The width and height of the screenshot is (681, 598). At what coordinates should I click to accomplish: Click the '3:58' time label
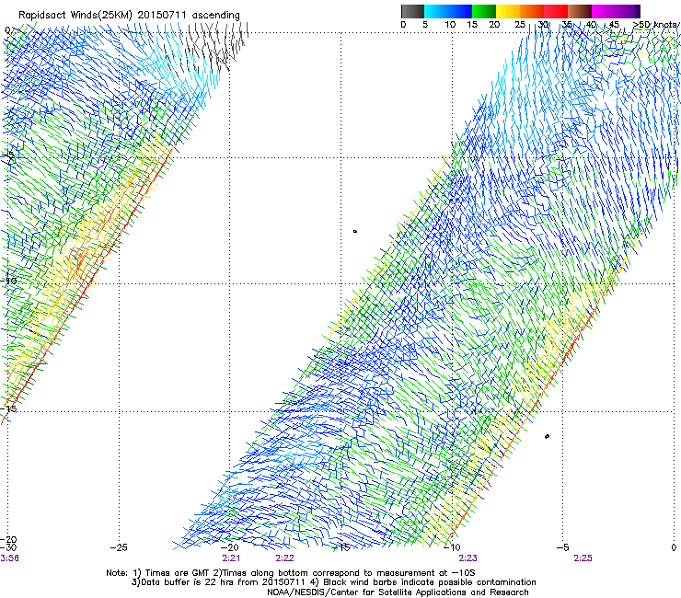9,558
